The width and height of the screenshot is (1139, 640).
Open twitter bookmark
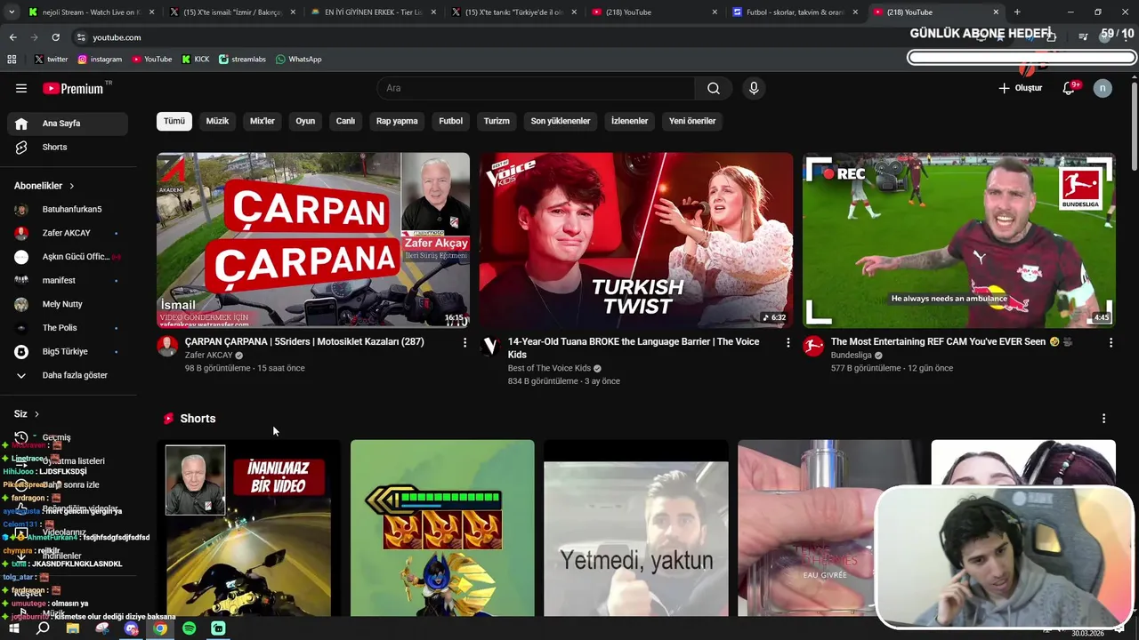pos(51,60)
